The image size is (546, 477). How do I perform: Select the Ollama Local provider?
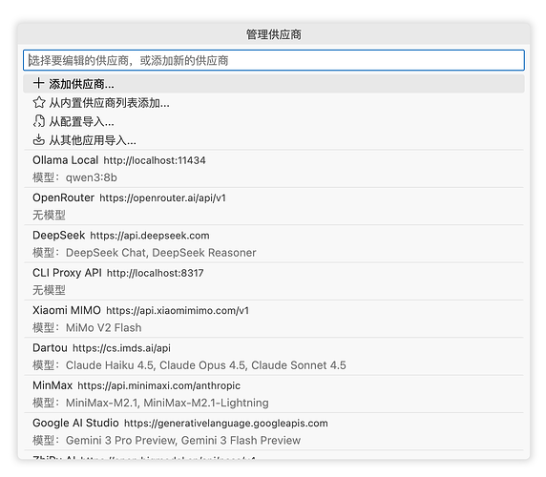click(274, 169)
